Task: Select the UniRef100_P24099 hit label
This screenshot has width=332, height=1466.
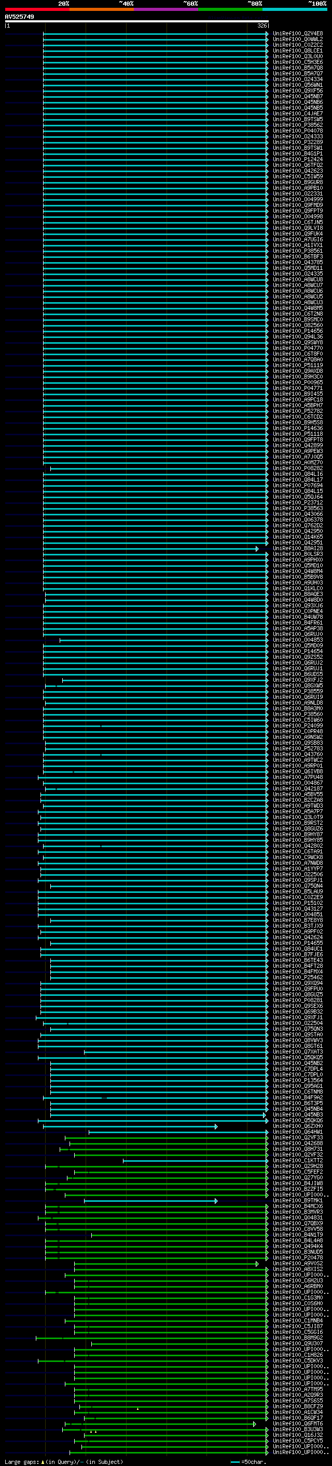Action: coord(298,725)
